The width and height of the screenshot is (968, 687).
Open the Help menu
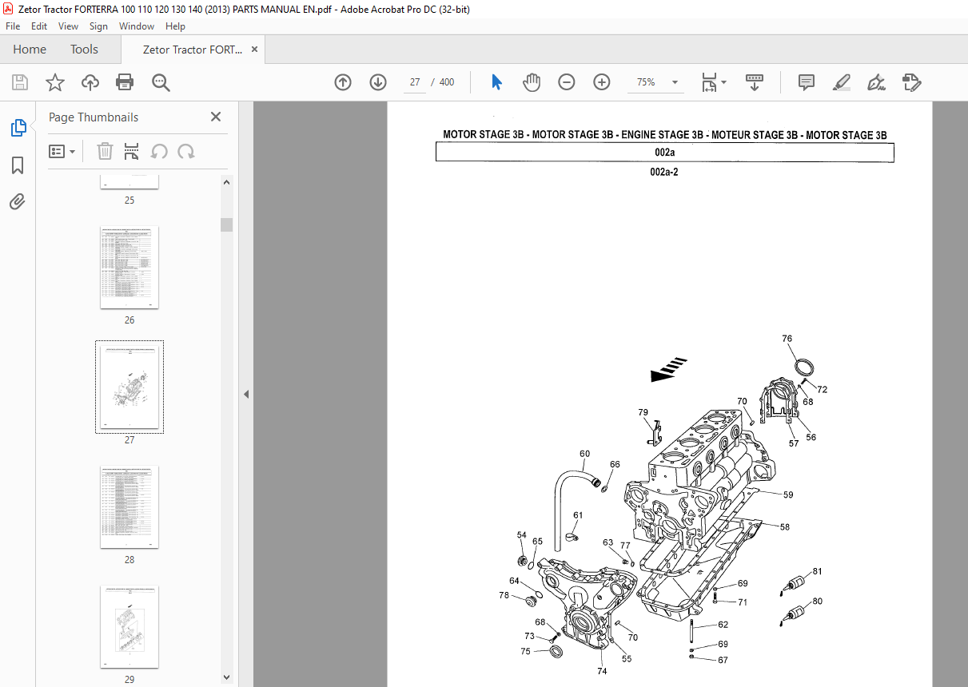[x=175, y=26]
